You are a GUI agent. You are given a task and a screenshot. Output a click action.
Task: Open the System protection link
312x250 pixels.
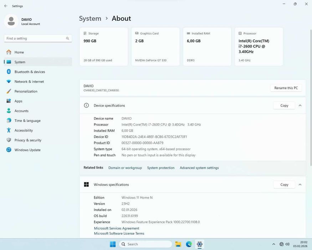[x=161, y=168]
